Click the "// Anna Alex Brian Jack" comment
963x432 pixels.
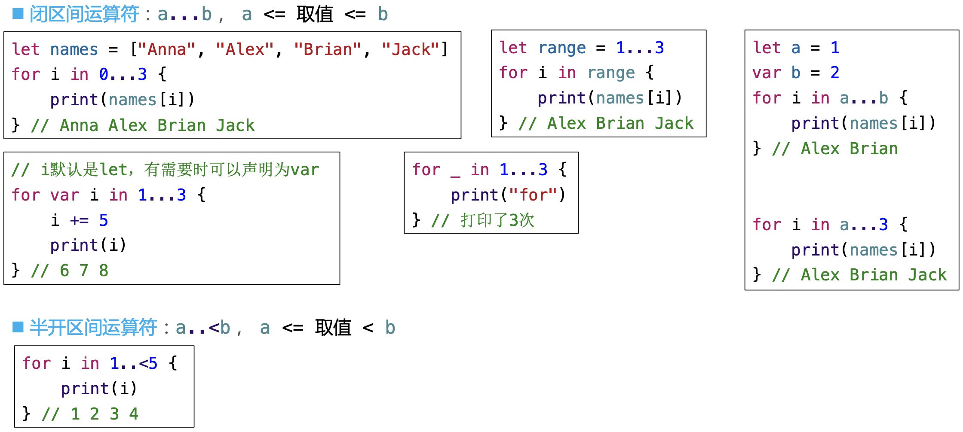(143, 125)
